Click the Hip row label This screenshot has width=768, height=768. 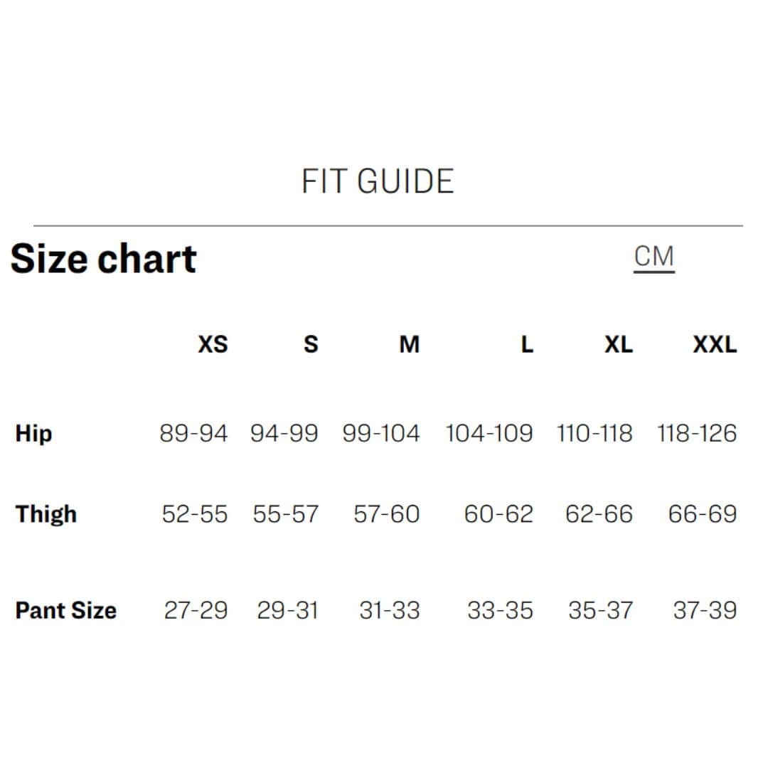[33, 433]
